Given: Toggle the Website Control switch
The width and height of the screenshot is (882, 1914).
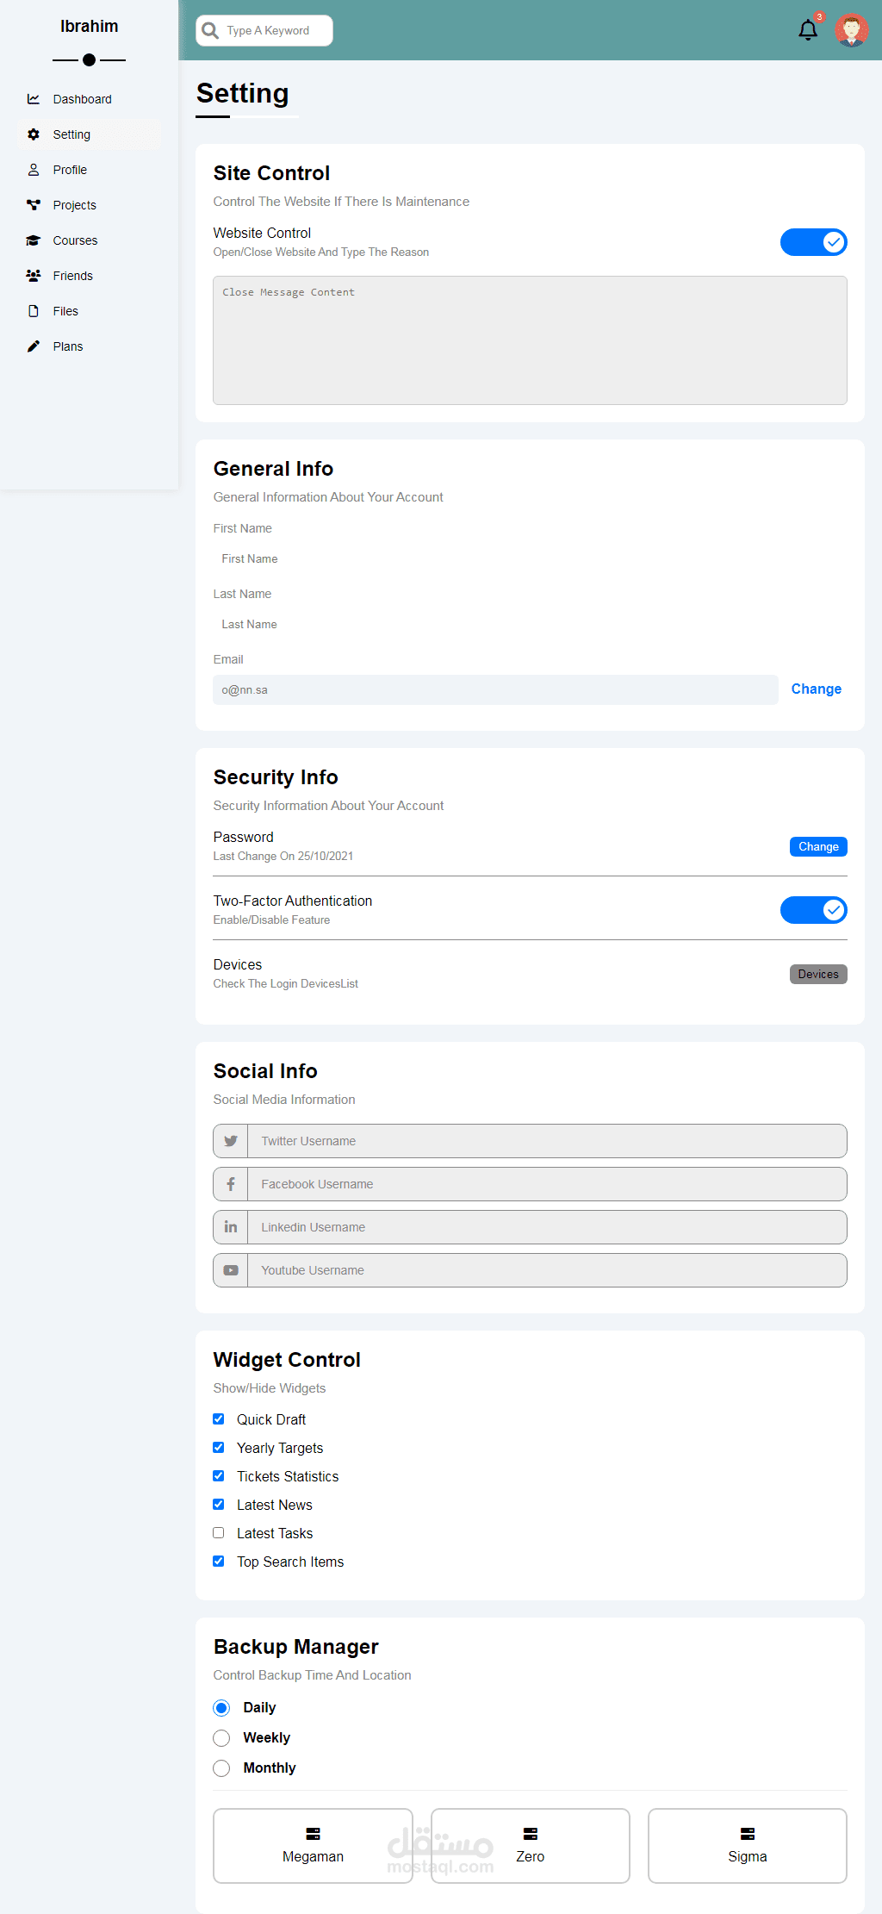Looking at the screenshot, I should pyautogui.click(x=813, y=242).
